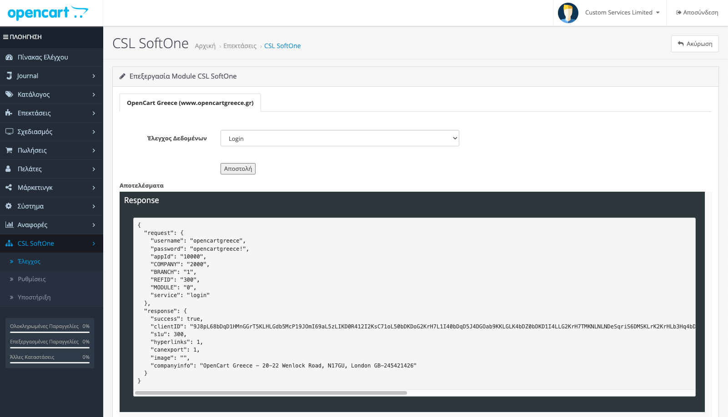Viewport: 728px width, 417px height.
Task: Click the pencil icon beside Επεξεργασία Module
Action: pos(122,76)
